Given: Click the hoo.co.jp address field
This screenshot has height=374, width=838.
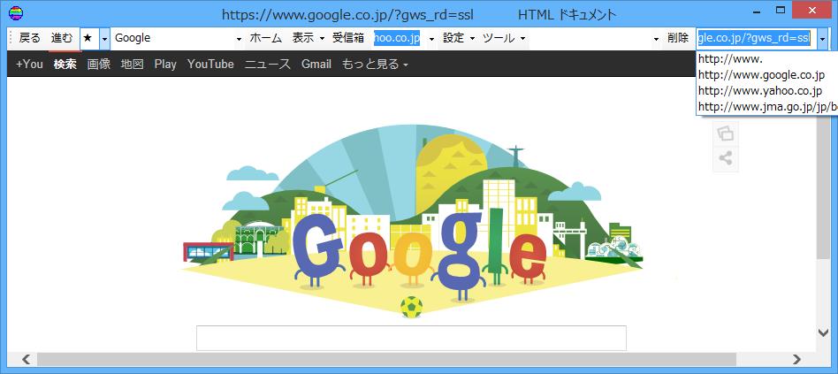Looking at the screenshot, I should (398, 39).
